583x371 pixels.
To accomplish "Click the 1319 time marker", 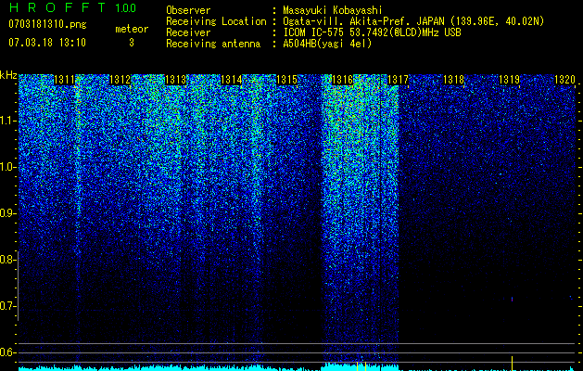I will click(509, 80).
